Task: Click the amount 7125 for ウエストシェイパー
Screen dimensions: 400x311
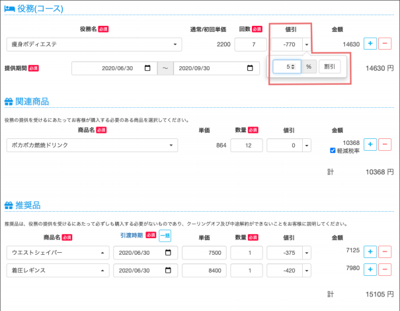Action: (353, 250)
